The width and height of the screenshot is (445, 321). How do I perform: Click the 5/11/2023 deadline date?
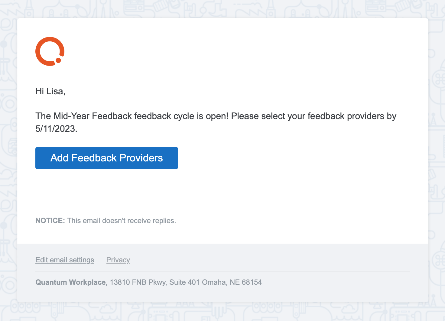click(56, 129)
